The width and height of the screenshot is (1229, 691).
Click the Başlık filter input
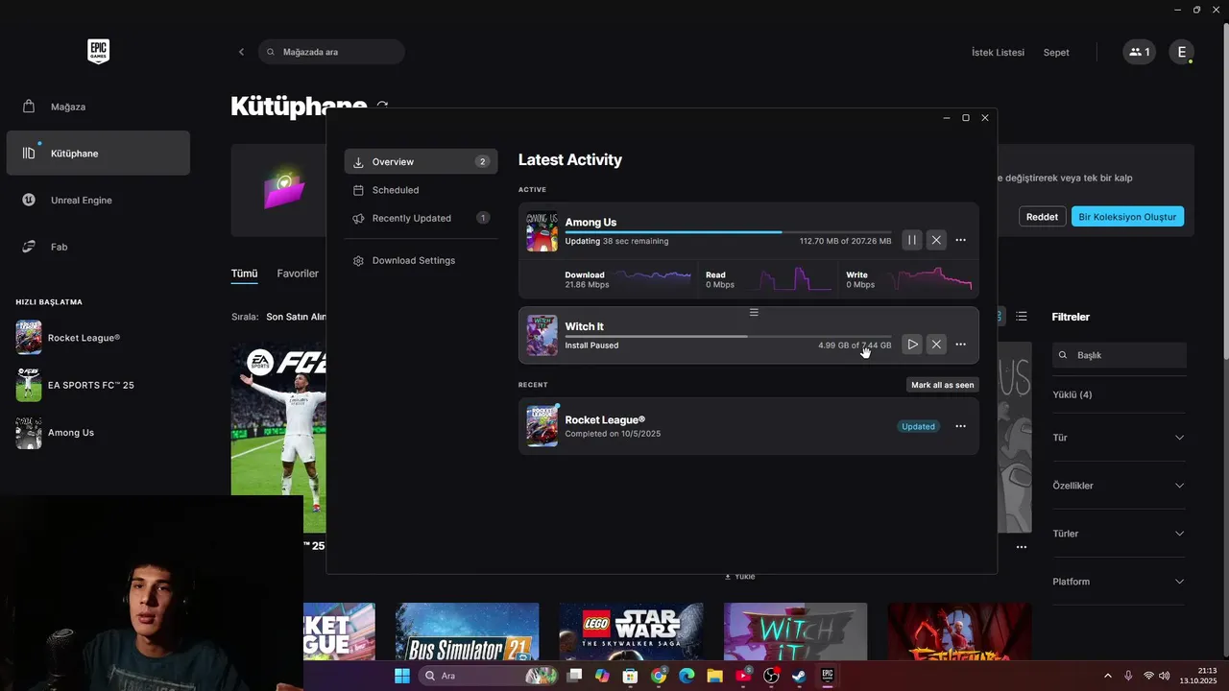pos(1120,355)
